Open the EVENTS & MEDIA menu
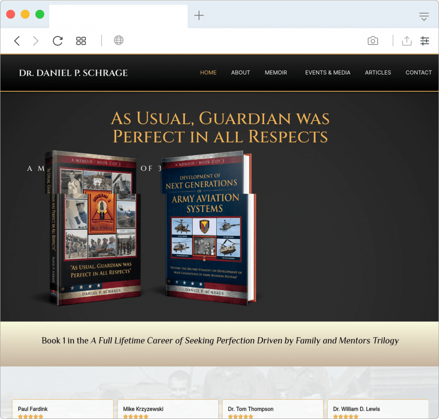 328,72
